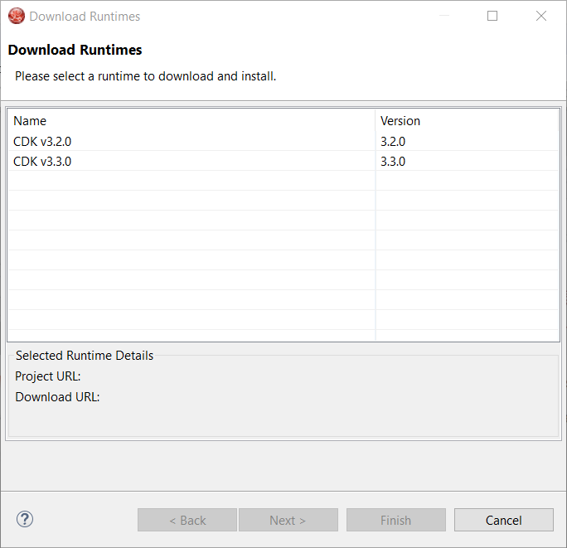Viewport: 567px width, 548px height.
Task: Click the Download URL label
Action: pyautogui.click(x=57, y=396)
